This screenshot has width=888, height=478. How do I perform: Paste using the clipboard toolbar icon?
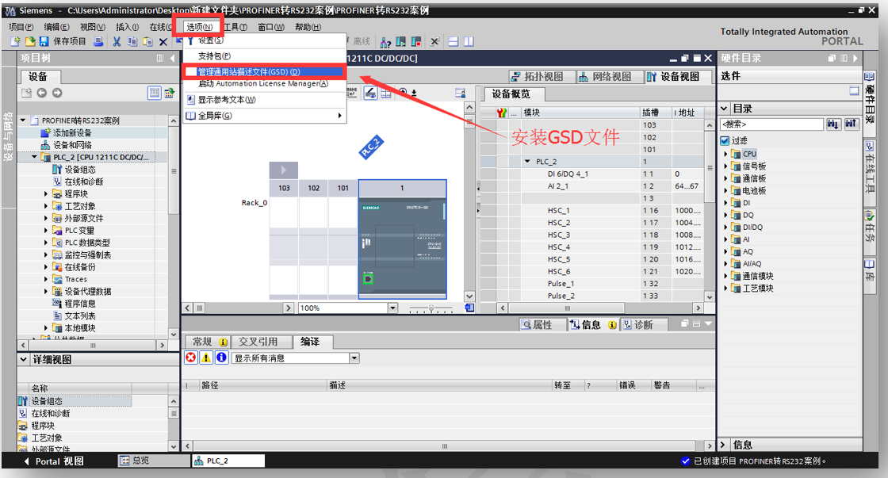point(147,41)
